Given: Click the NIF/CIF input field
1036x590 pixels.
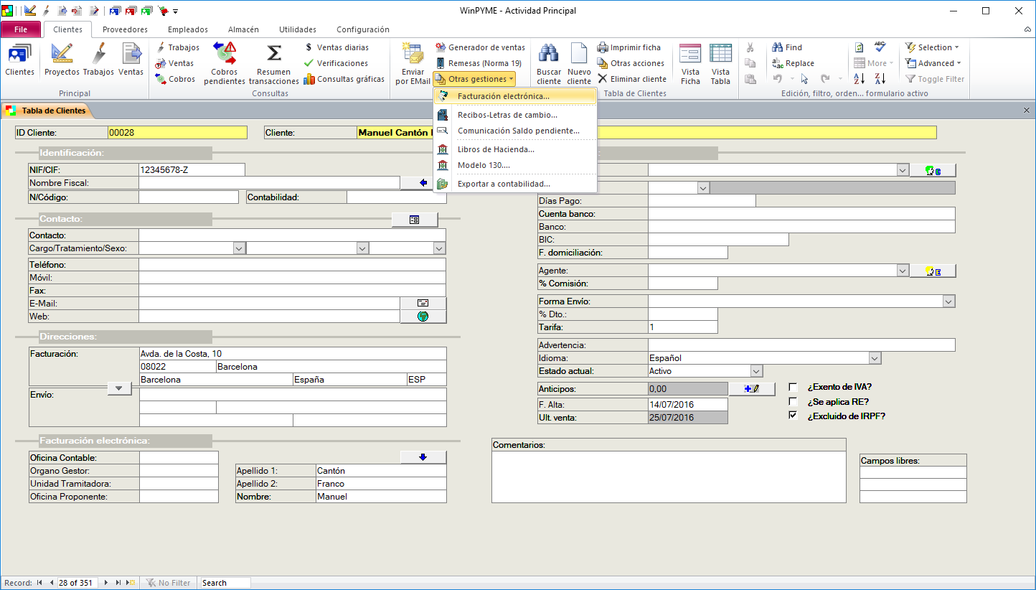Looking at the screenshot, I should tap(192, 170).
